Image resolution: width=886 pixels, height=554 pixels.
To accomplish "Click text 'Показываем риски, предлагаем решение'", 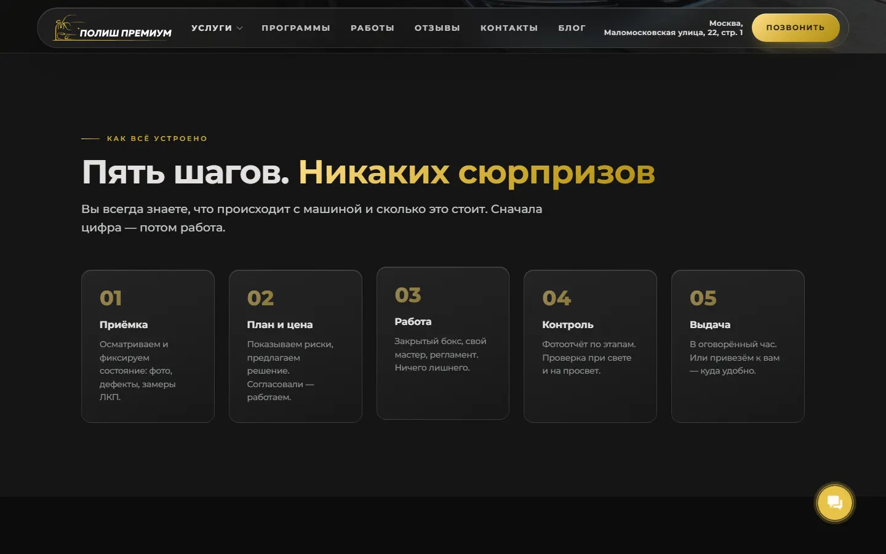I will click(x=290, y=358).
